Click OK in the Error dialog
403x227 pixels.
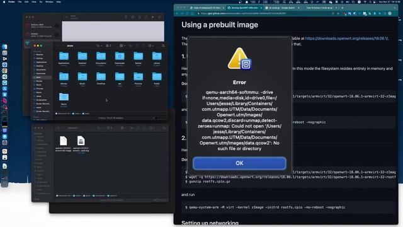(239, 163)
